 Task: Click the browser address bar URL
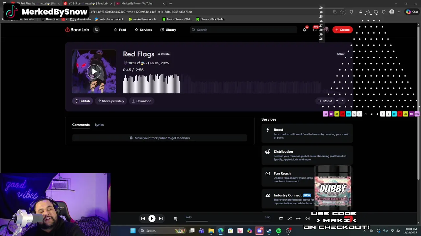coord(141,12)
